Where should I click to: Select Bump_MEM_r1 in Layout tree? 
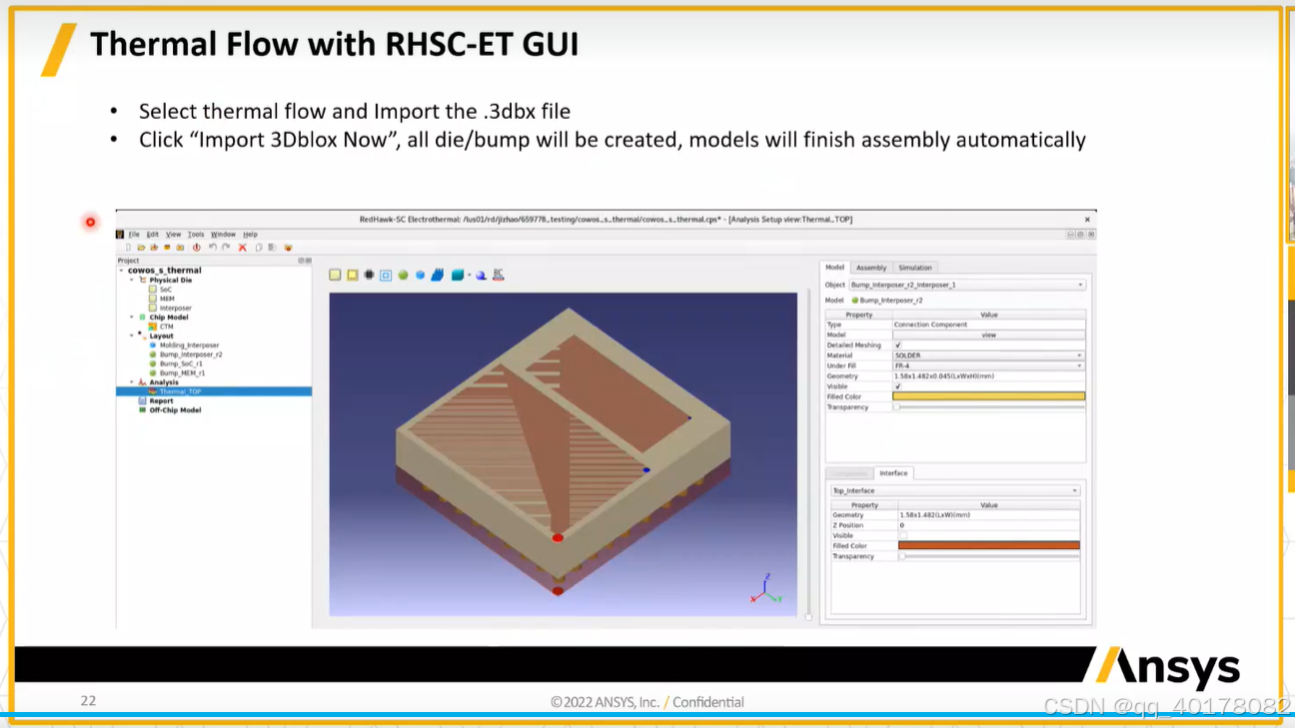(x=183, y=373)
